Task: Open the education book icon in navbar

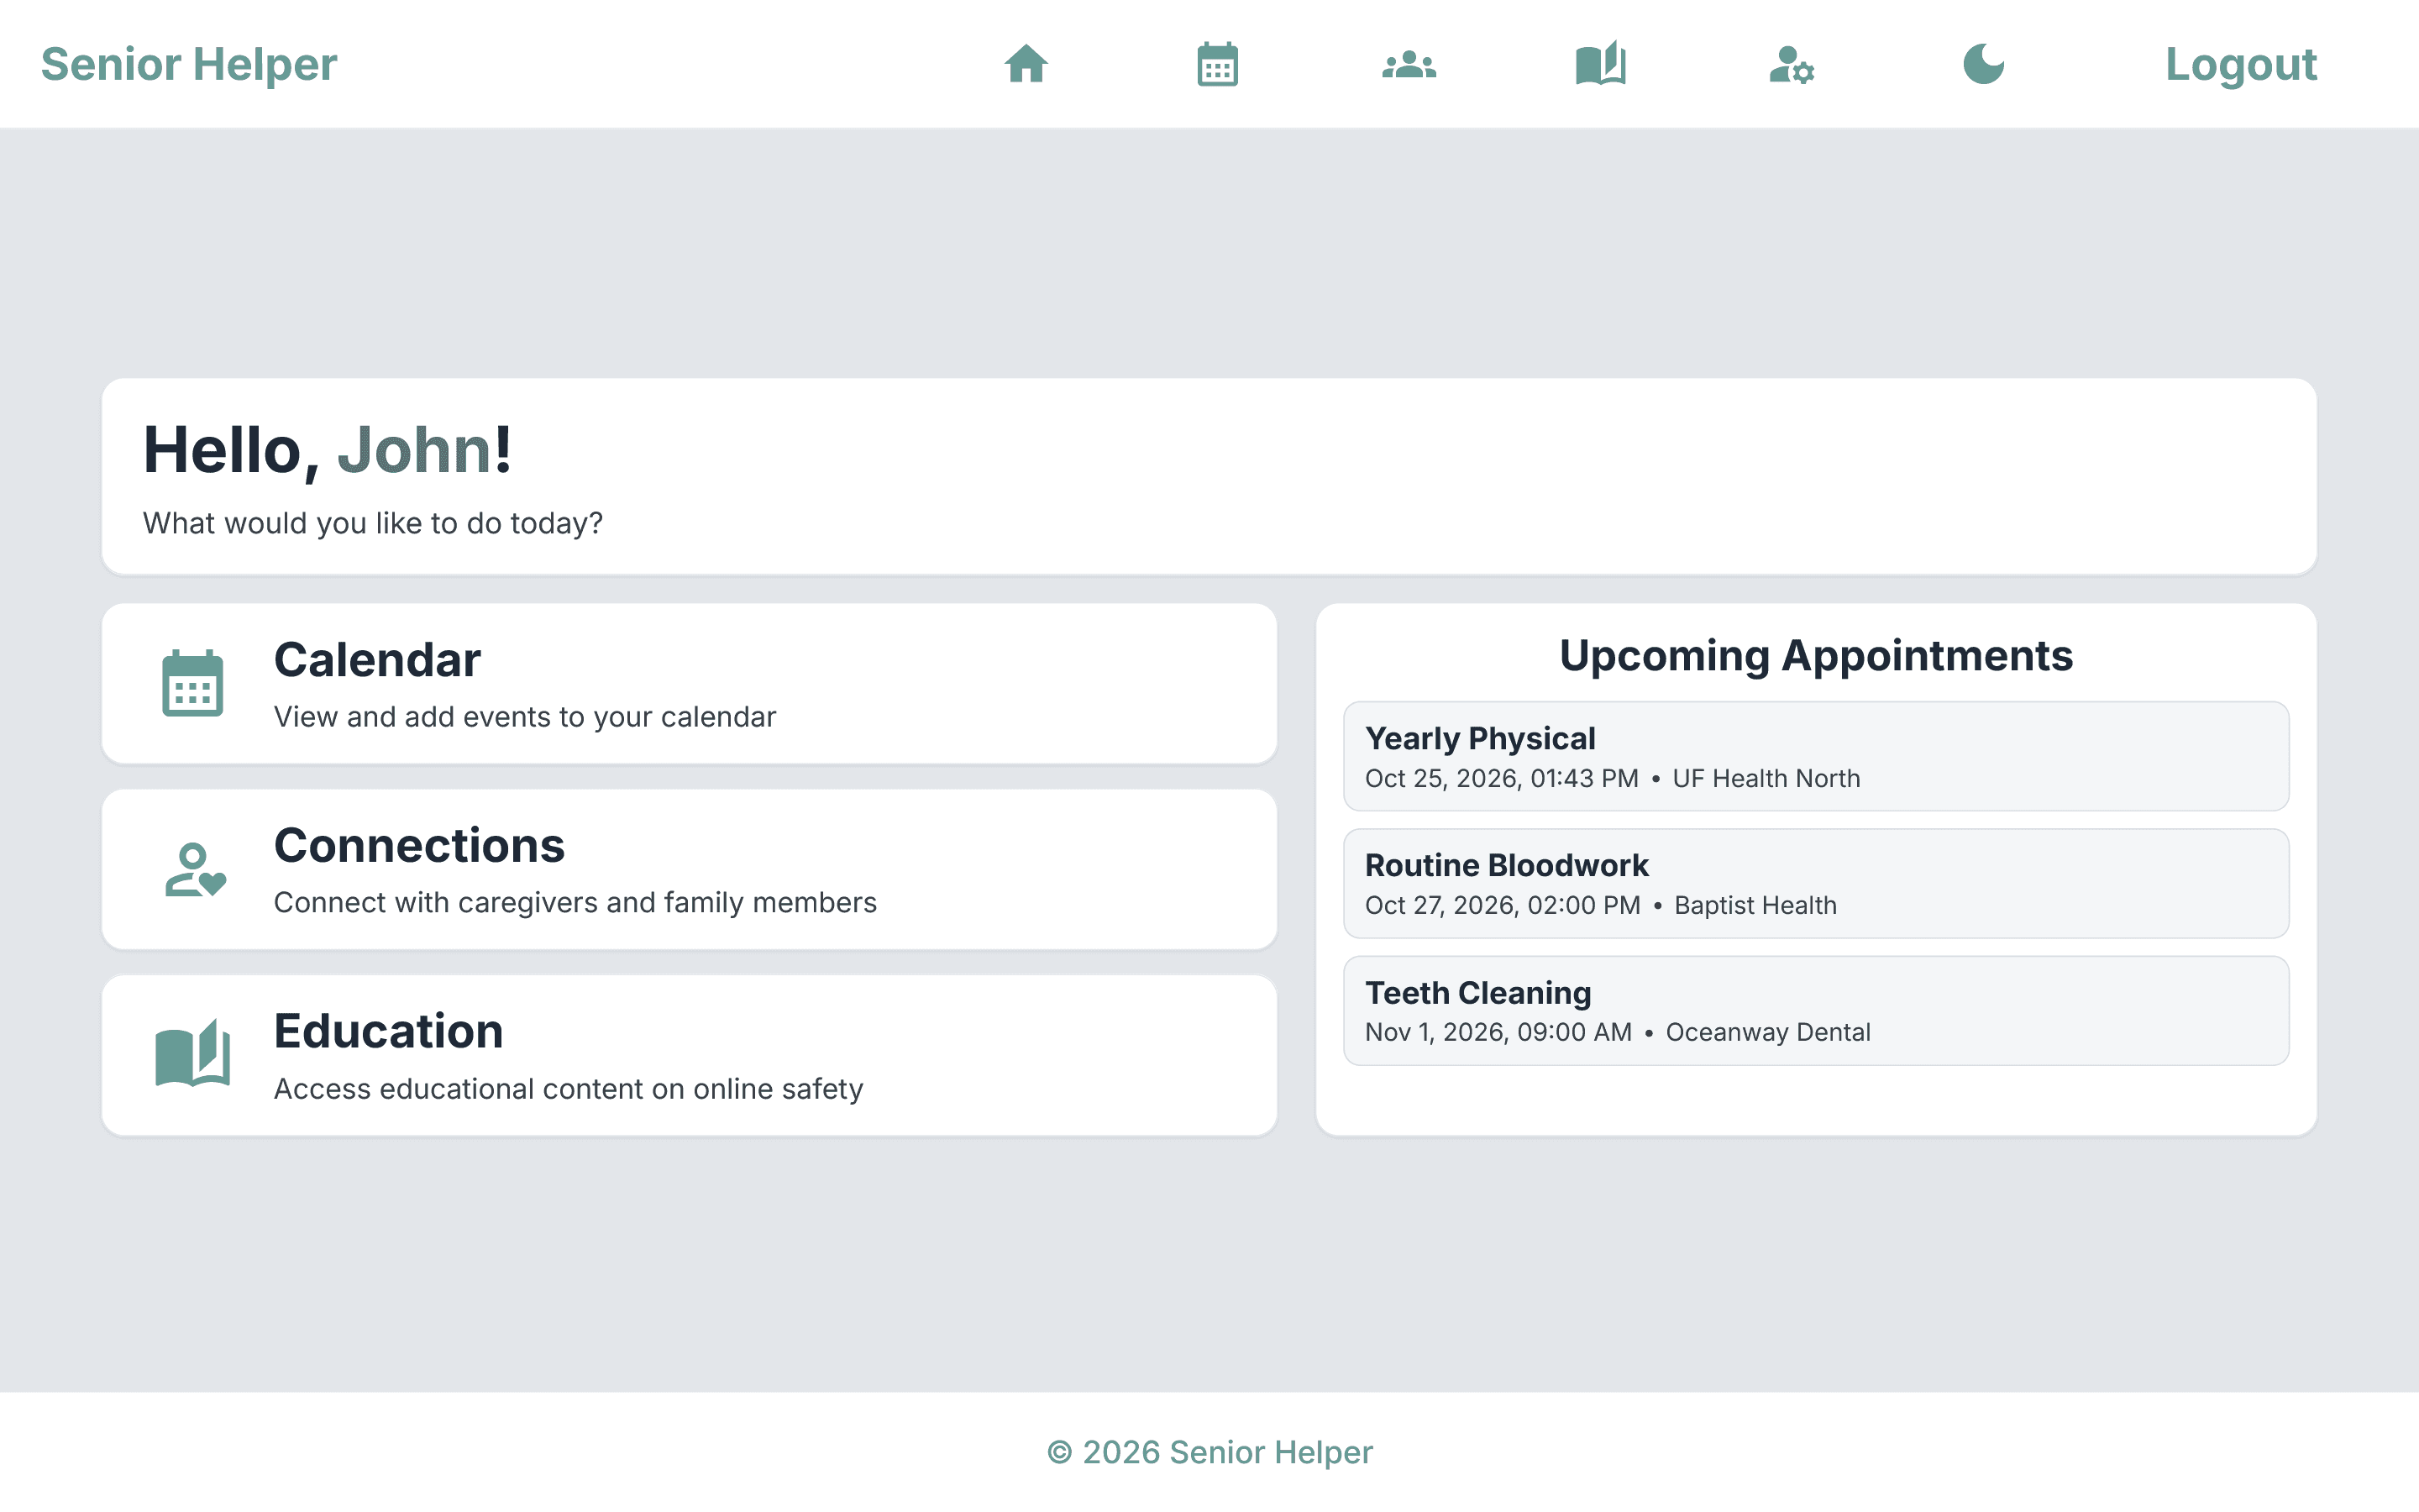Action: pyautogui.click(x=1600, y=64)
